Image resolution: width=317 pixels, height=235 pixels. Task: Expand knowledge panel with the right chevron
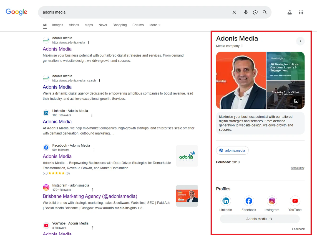tap(300, 41)
